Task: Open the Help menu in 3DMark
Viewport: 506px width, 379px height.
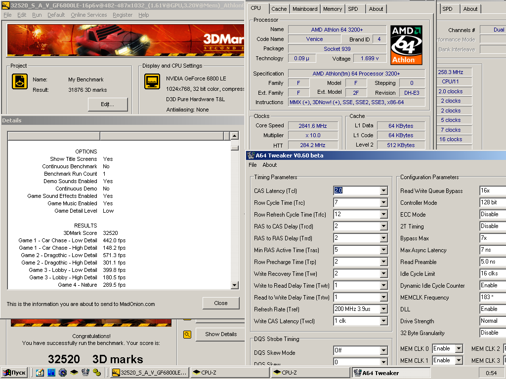Action: click(x=144, y=15)
